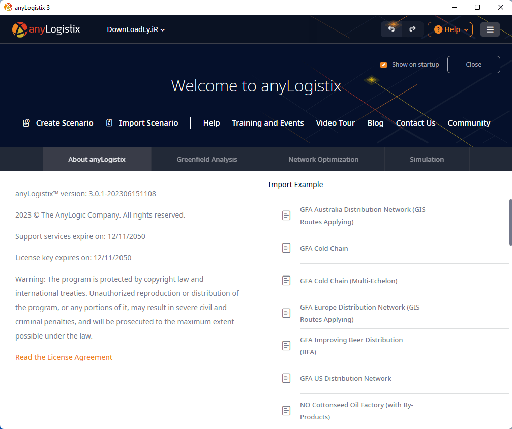Open the hamburger menu button
This screenshot has width=512, height=429.
click(x=490, y=29)
